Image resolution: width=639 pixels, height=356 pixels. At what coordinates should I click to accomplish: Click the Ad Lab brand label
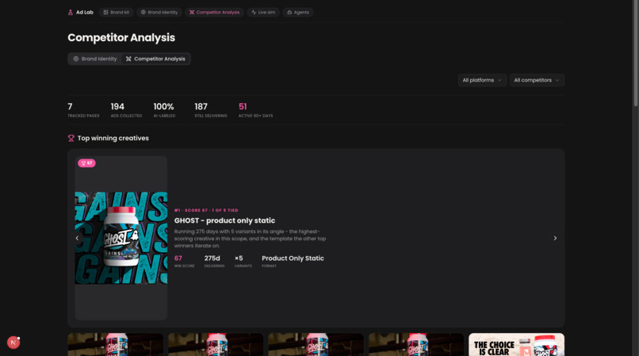click(x=85, y=12)
